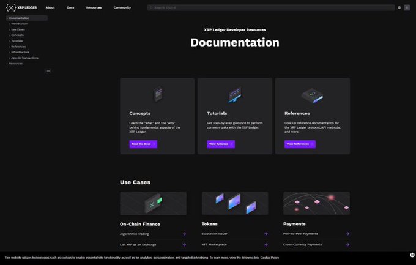This screenshot has height=265, width=416.
Task: Open the Resources menu in the header
Action: pyautogui.click(x=94, y=7)
